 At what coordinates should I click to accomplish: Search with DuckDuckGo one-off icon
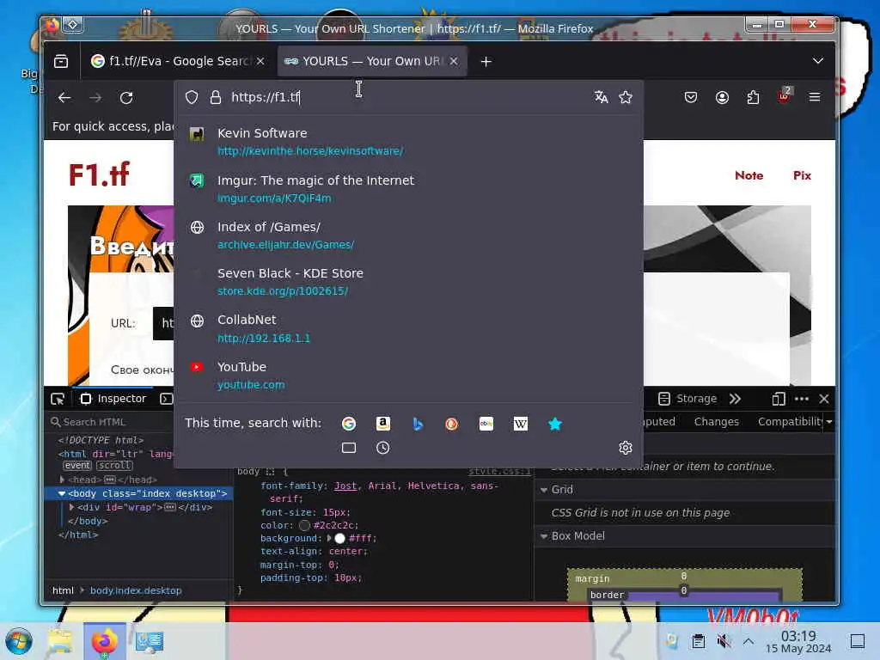coord(452,424)
